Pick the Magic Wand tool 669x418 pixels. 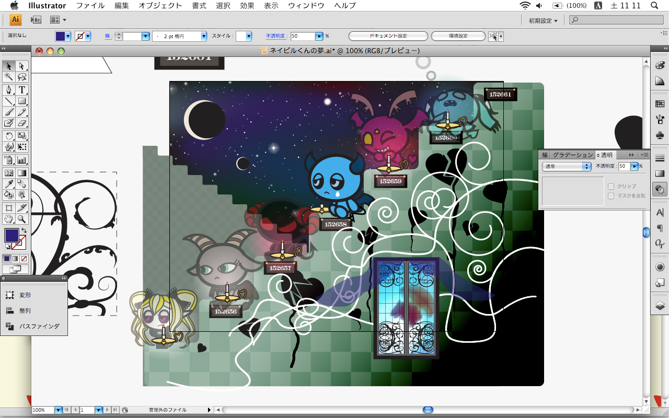coord(8,77)
